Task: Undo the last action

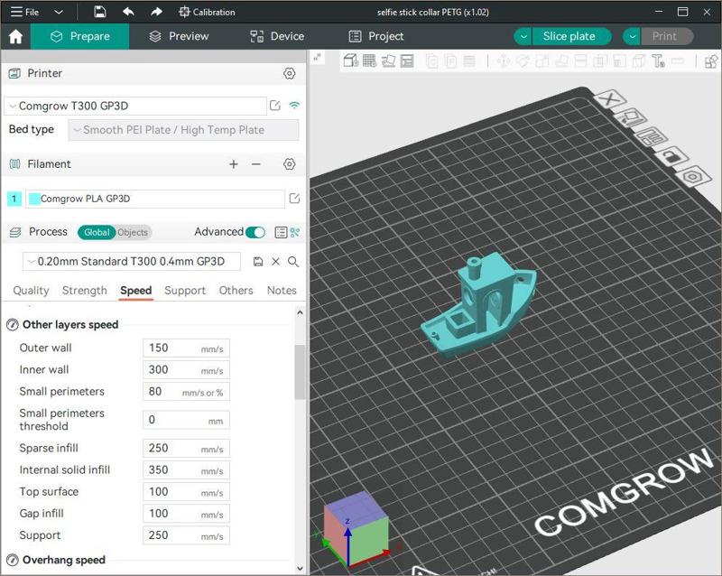Action: [x=128, y=12]
